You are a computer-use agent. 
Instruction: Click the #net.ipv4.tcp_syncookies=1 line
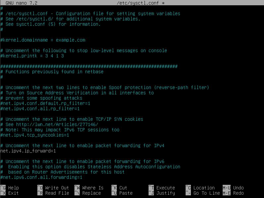35,135
